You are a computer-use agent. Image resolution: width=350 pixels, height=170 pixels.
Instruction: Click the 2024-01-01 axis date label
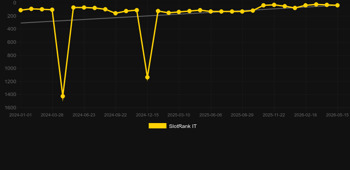coord(20,115)
